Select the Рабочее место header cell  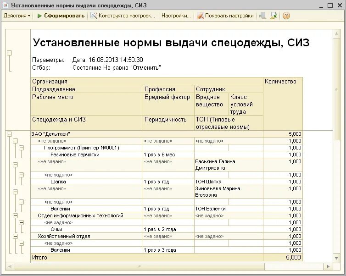coord(87,104)
